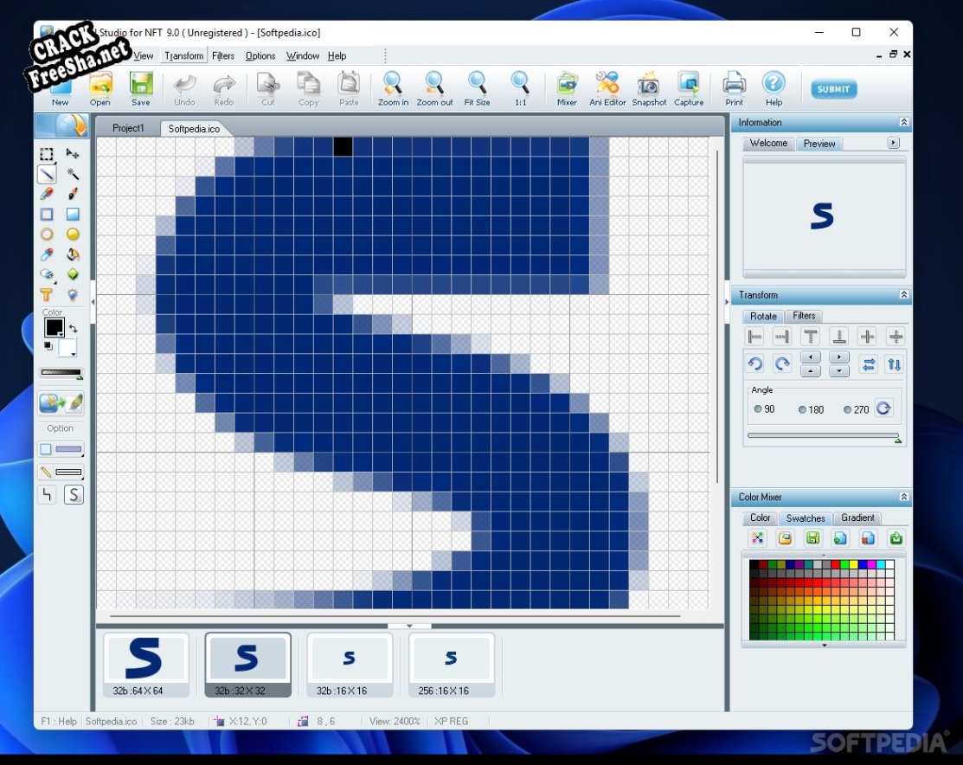The height and width of the screenshot is (765, 963).
Task: Launch the Snapshot tool
Action: 649,87
